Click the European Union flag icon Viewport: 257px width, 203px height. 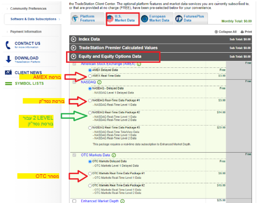(x=145, y=19)
